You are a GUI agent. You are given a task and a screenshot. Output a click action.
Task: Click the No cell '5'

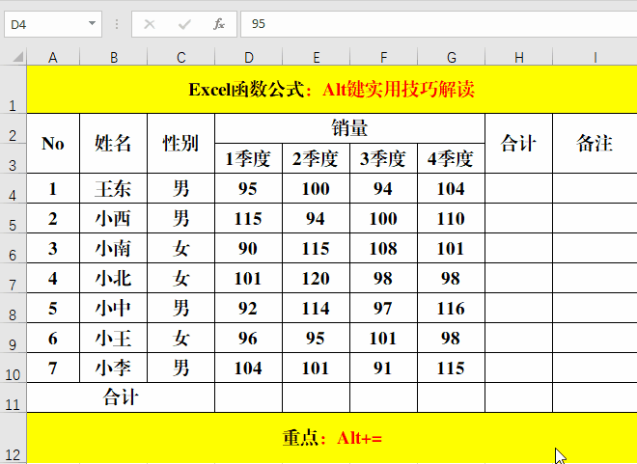[x=53, y=308]
